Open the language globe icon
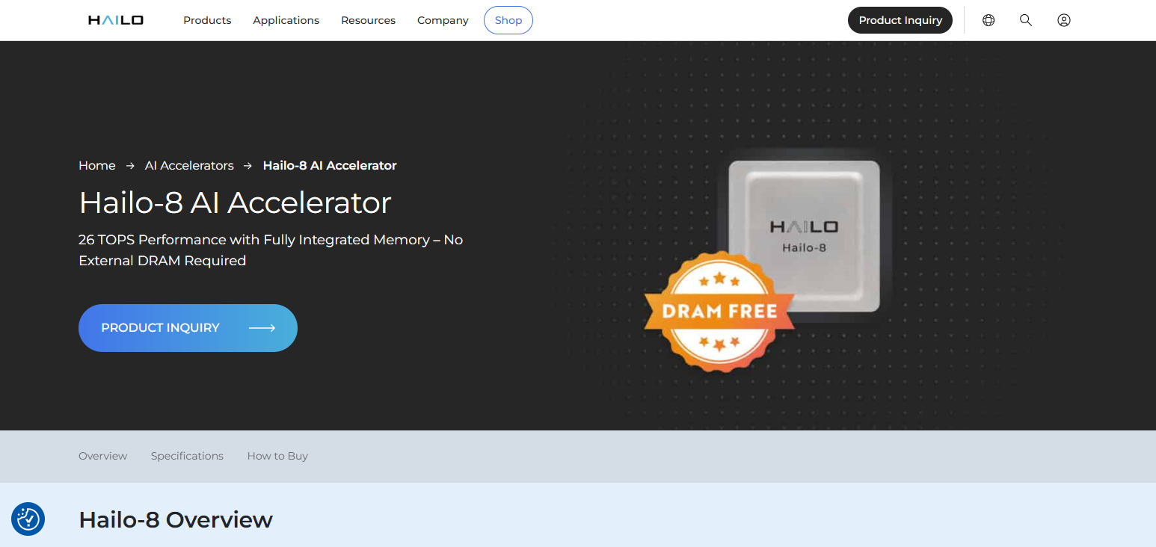The image size is (1156, 547). pyautogui.click(x=989, y=20)
